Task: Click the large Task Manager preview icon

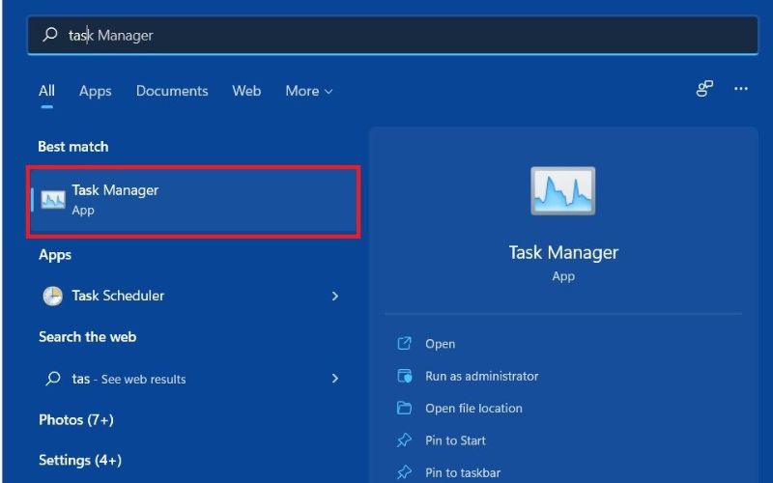Action: (x=562, y=190)
